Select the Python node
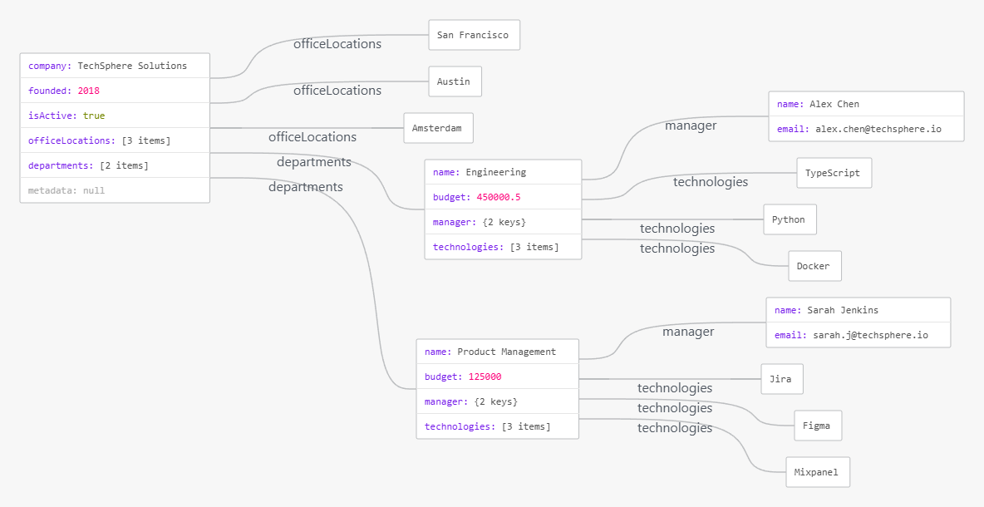This screenshot has width=984, height=507. tap(790, 219)
